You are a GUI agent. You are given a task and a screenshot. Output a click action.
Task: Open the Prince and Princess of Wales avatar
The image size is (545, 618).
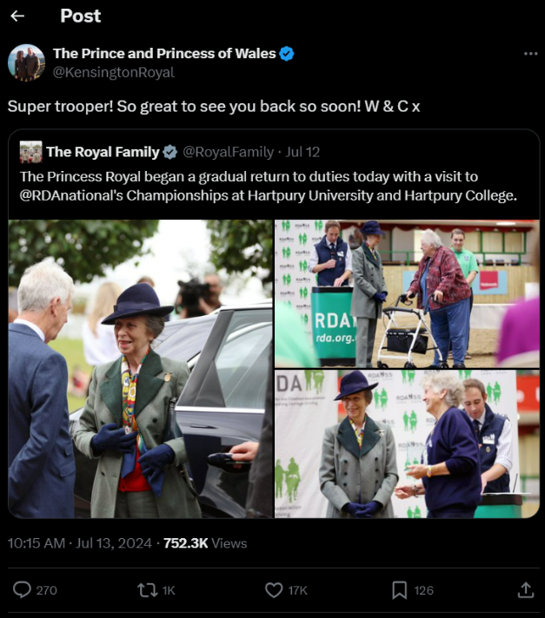point(27,62)
